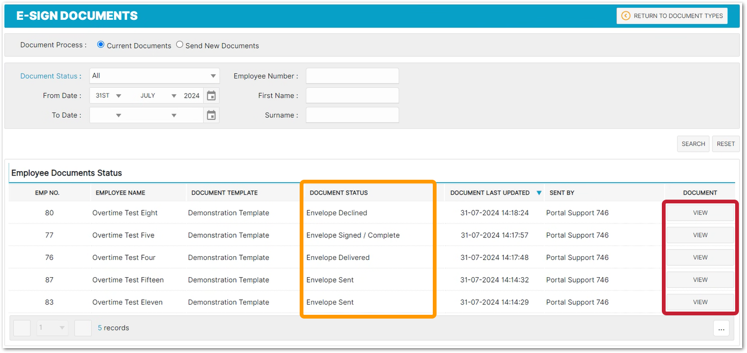747x353 pixels.
Task: Click the Document Last Updated sort arrow
Action: pyautogui.click(x=539, y=193)
